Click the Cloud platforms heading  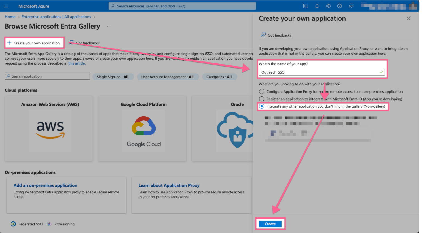pos(21,90)
